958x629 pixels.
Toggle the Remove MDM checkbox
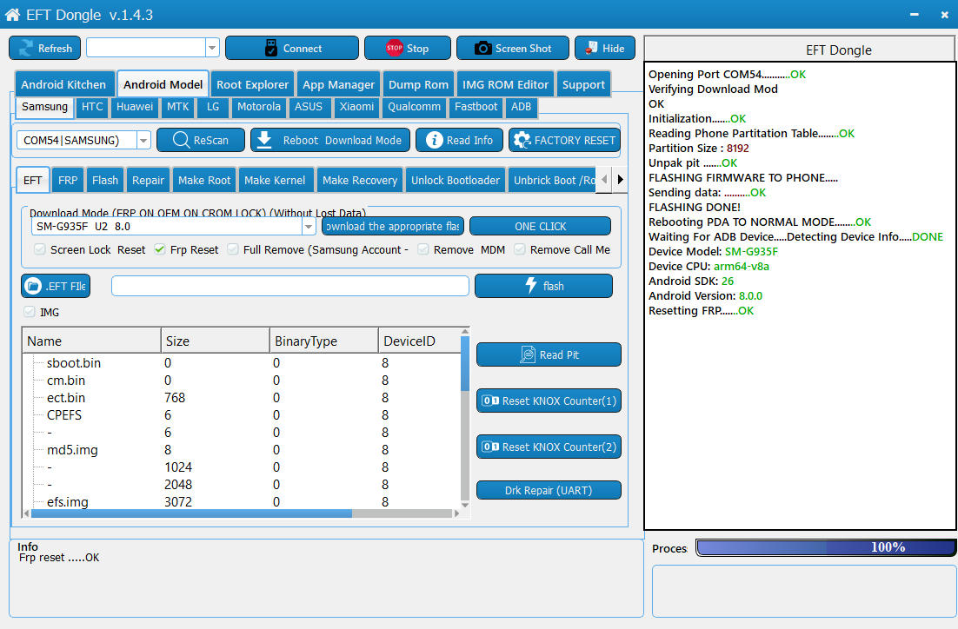click(422, 249)
